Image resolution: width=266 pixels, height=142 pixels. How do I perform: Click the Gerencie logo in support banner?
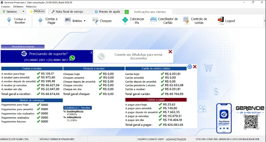pos(24,54)
